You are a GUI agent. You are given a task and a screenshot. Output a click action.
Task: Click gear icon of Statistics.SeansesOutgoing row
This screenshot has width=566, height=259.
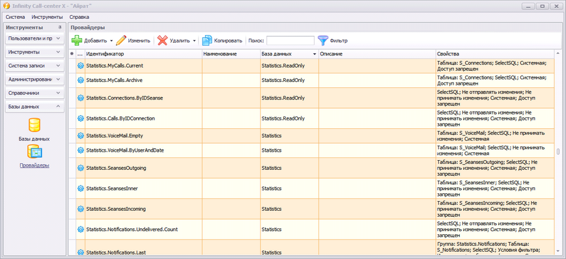click(x=81, y=168)
